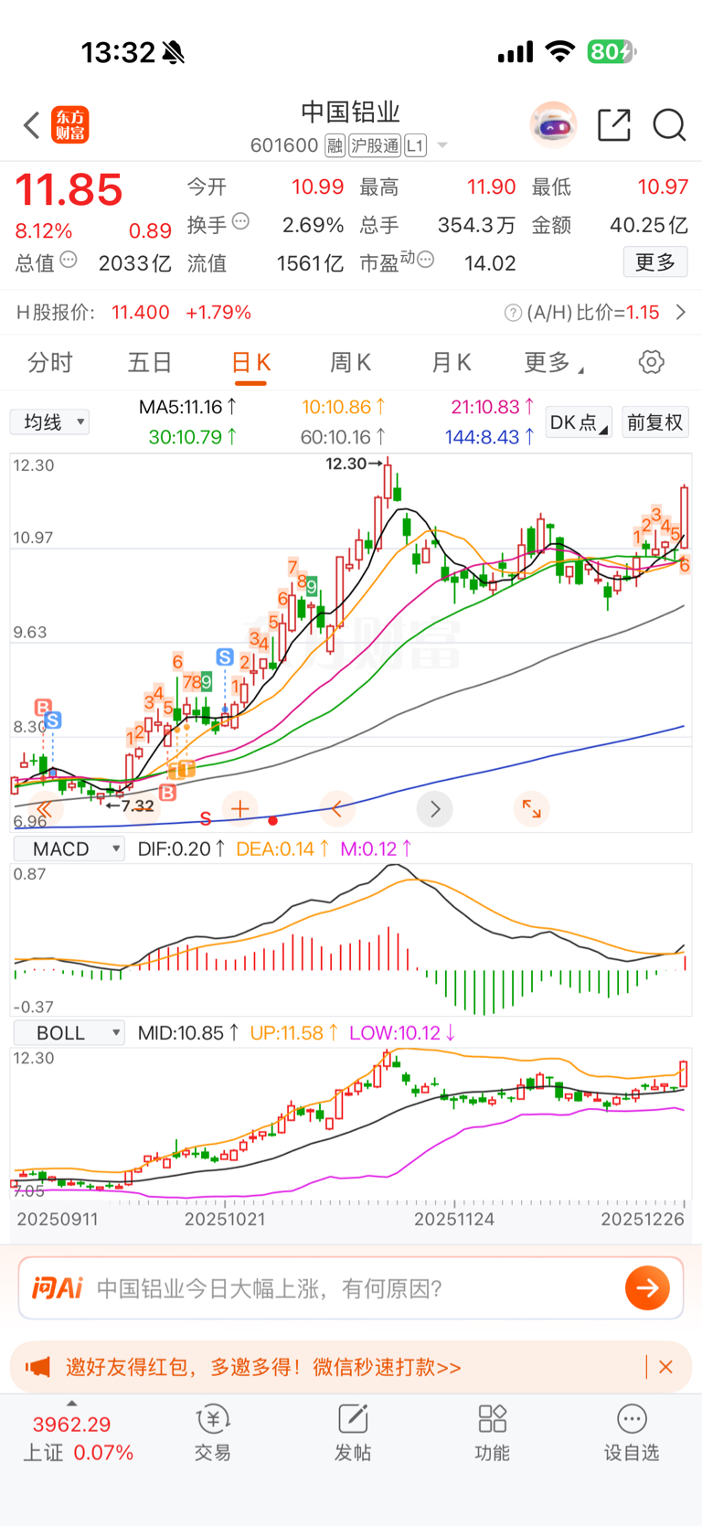This screenshot has height=1526, width=702.
Task: Tap the info icon beside 换手
Action: (x=241, y=221)
